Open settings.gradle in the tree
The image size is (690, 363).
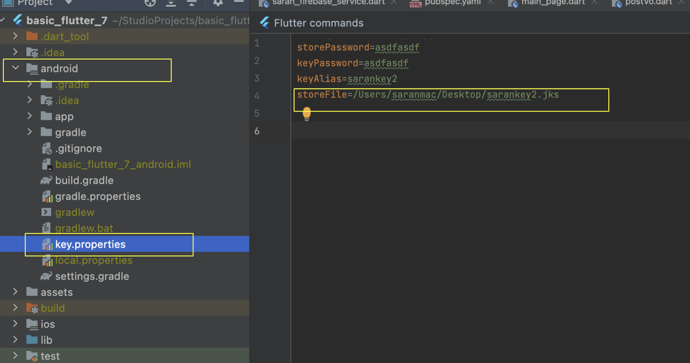click(x=92, y=276)
